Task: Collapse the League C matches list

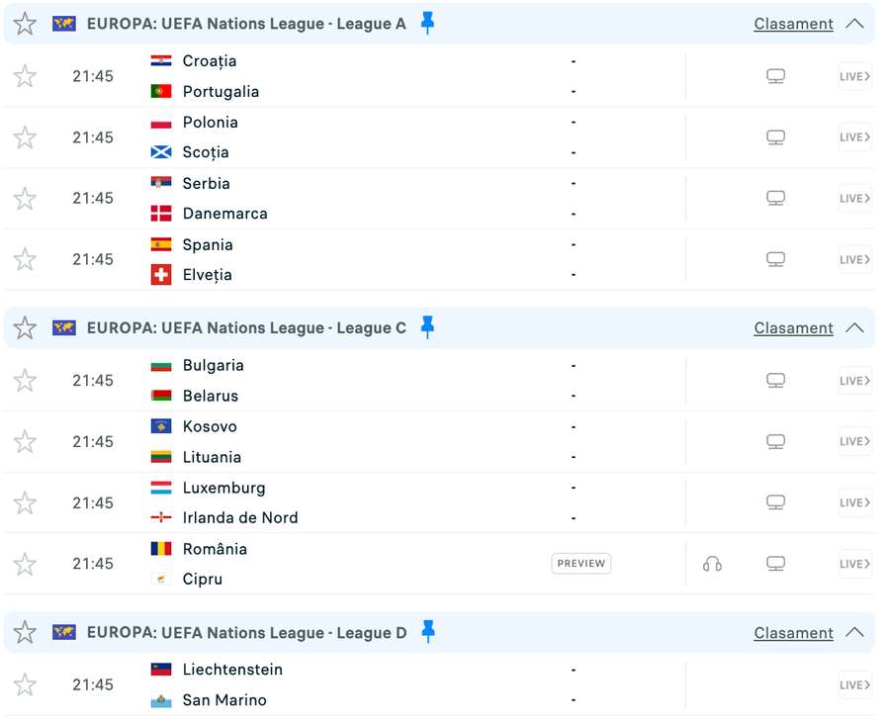Action: tap(855, 328)
